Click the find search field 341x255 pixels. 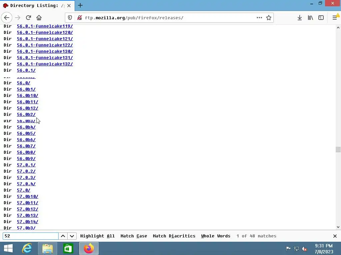click(x=30, y=236)
